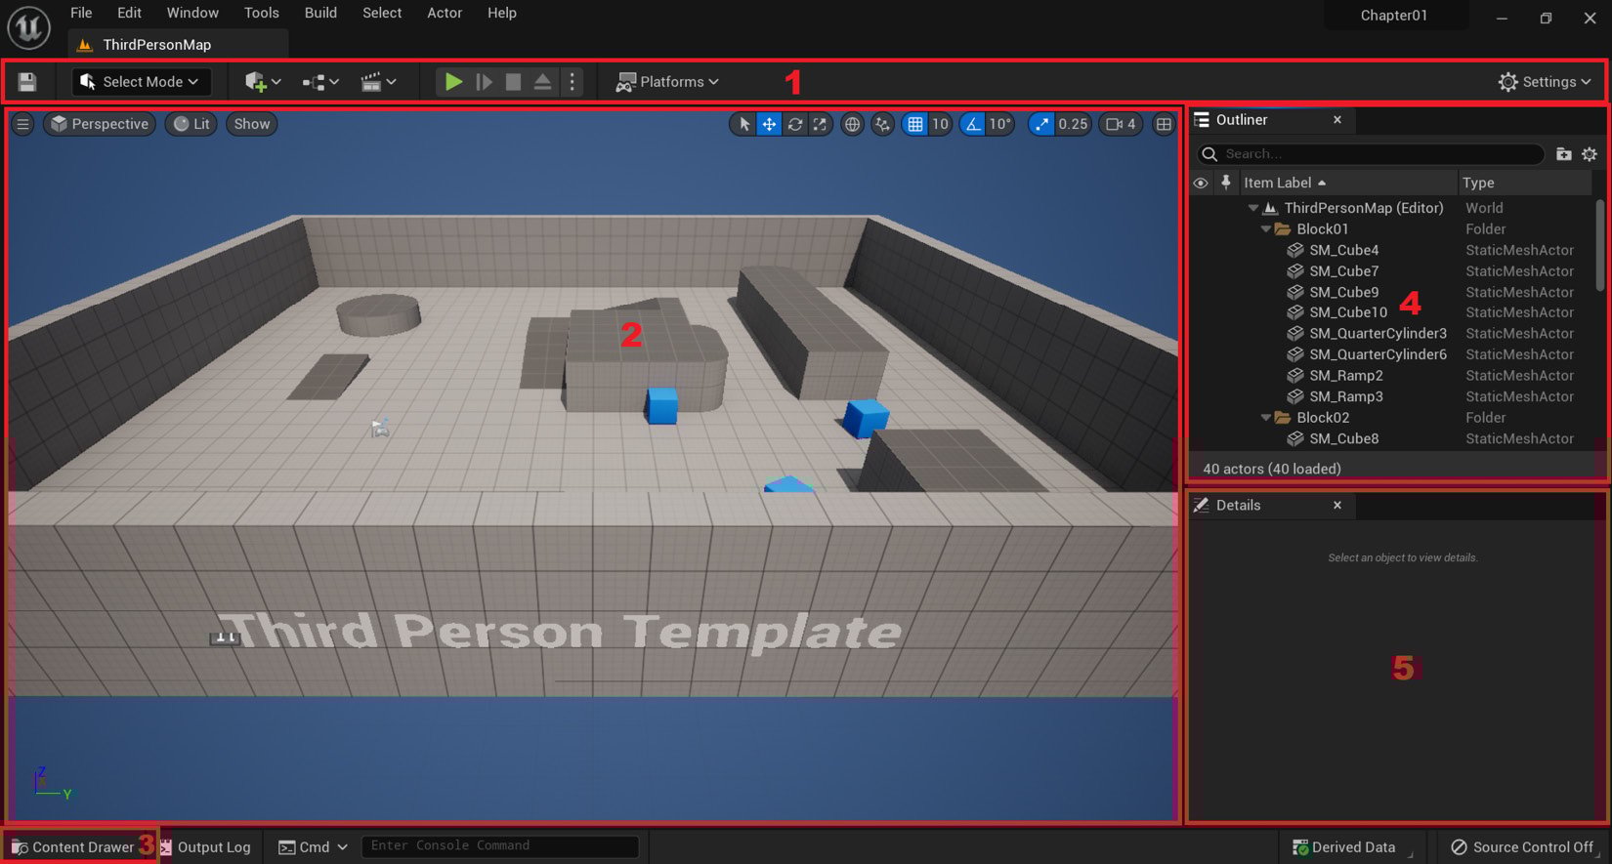Sort the Outliner by Item Label
Screen dimensions: 1612x864
[1347, 183]
